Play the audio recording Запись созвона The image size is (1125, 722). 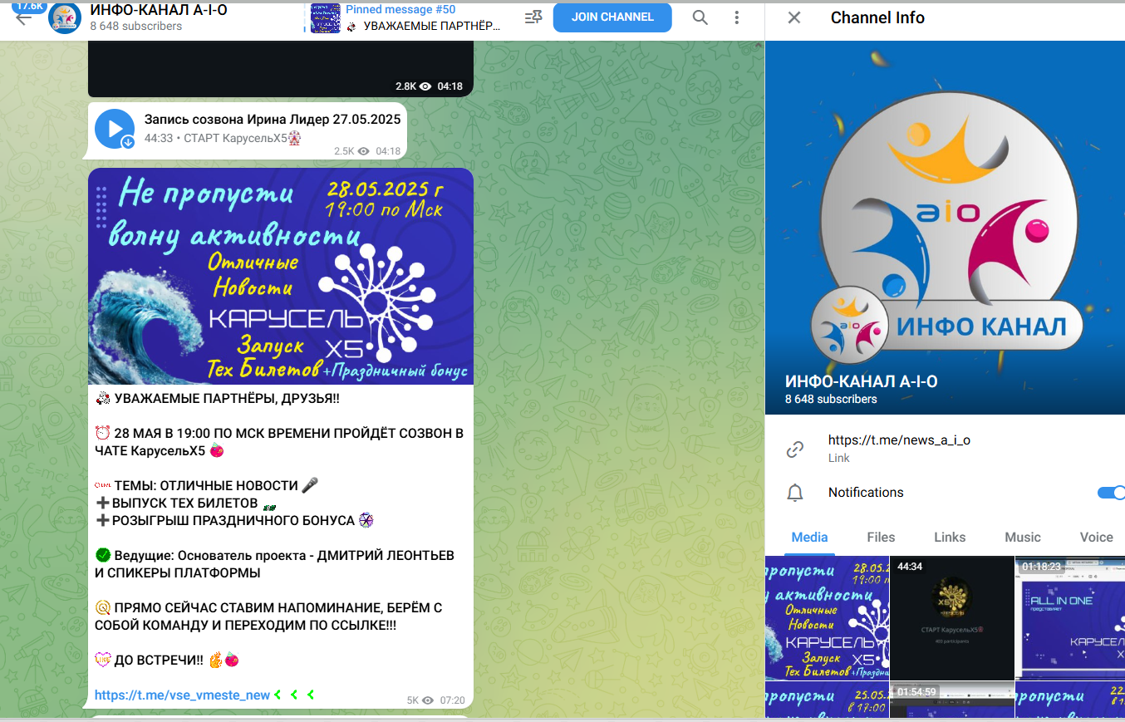(115, 129)
